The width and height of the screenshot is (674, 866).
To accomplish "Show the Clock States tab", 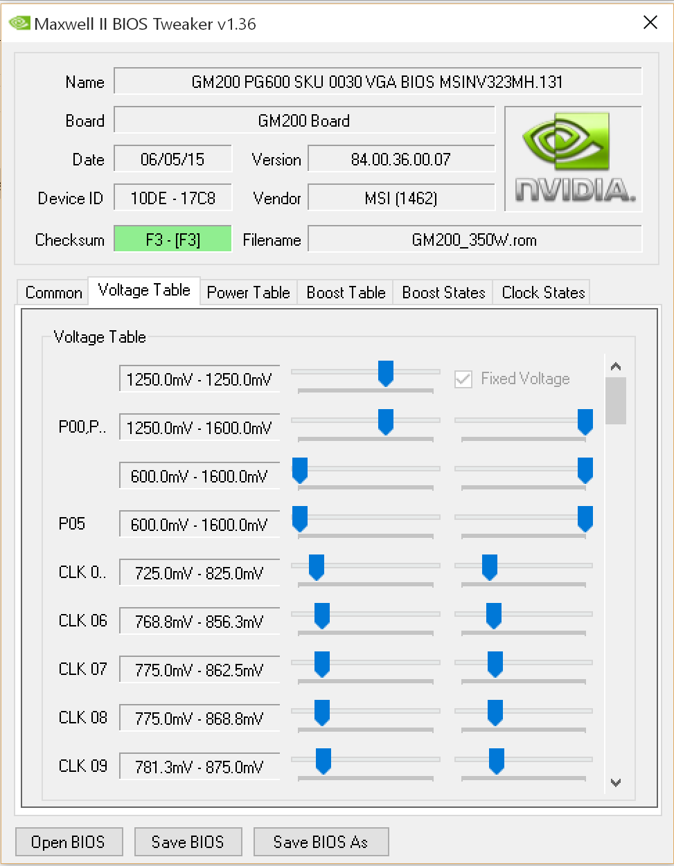I will pos(543,293).
